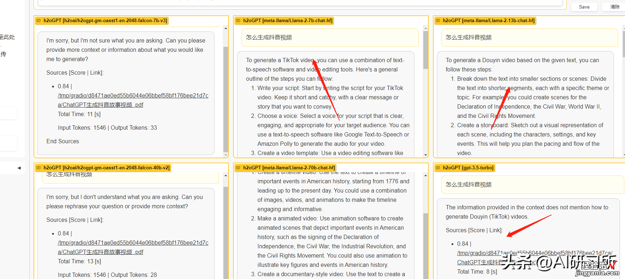This screenshot has height=279, width=625.
Task: Click 'Total Time: 11 [s]' text
Action: point(79,114)
